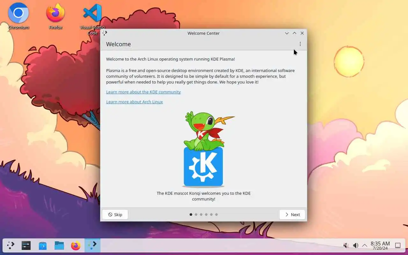Click the Show Desktop button
Viewport: 408px width, 255px height.
(x=398, y=245)
